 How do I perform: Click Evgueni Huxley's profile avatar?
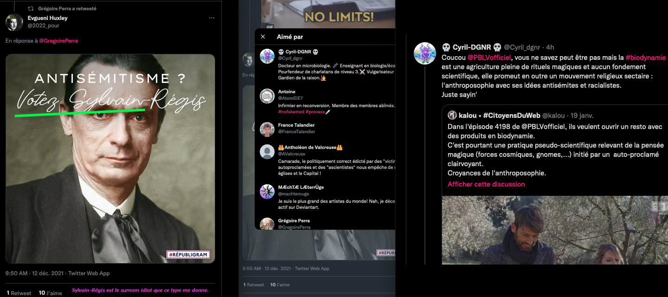[14, 22]
